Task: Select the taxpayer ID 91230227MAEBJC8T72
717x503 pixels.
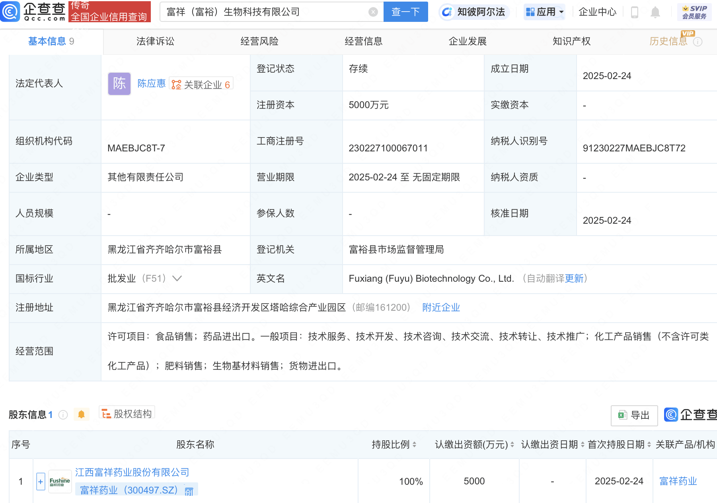Action: [x=634, y=148]
